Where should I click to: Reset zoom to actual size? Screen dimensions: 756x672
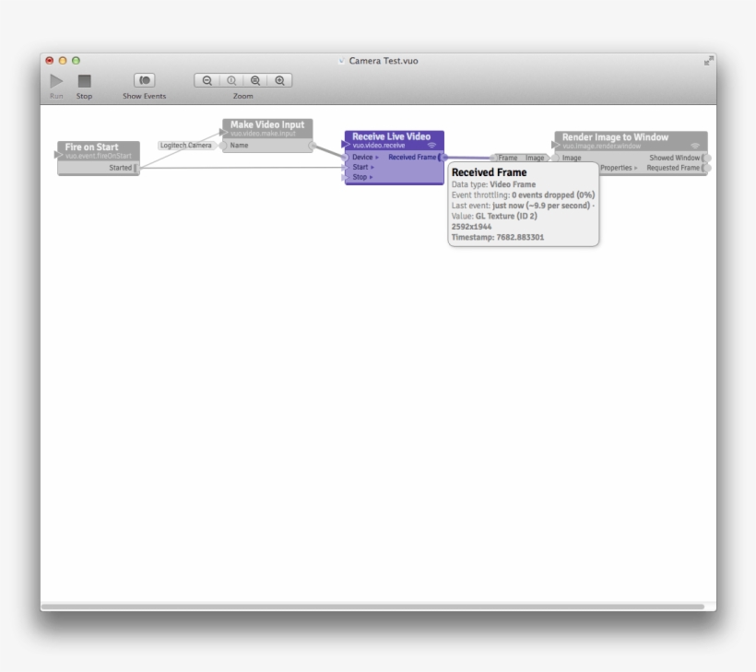pyautogui.click(x=231, y=81)
